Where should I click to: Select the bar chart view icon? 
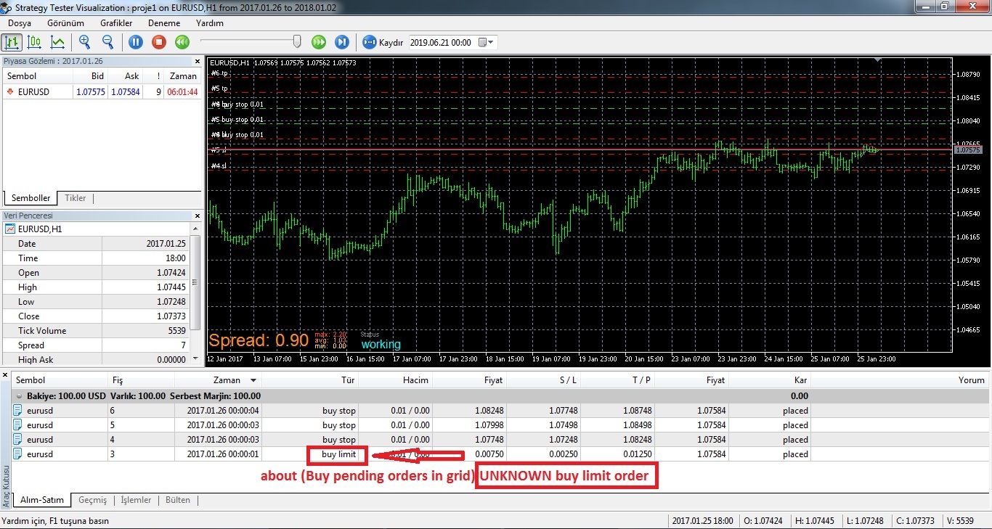click(12, 42)
